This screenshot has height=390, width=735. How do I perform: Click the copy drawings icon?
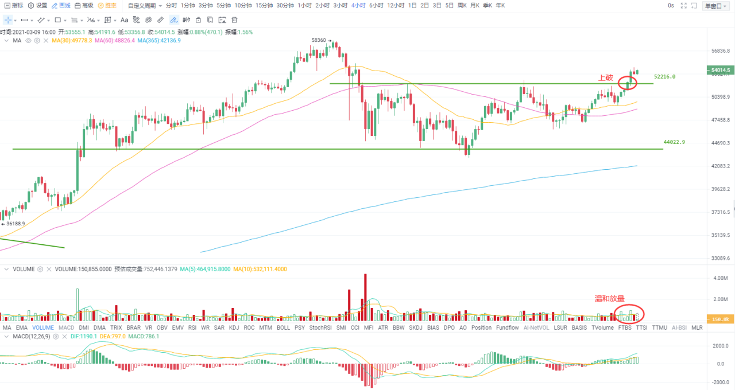(210, 20)
